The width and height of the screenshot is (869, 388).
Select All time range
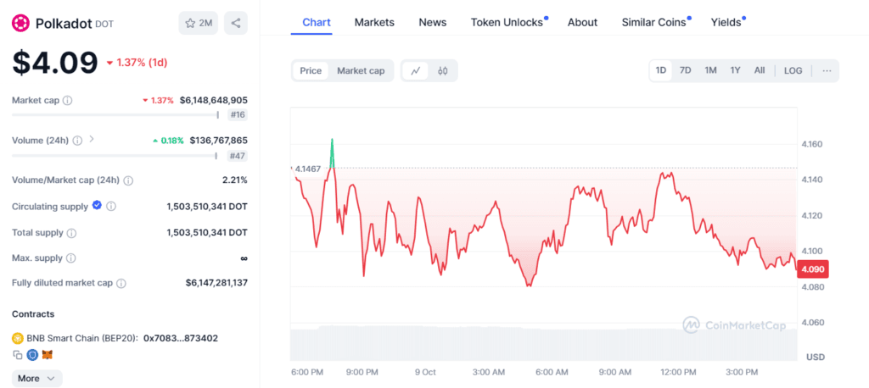[760, 71]
